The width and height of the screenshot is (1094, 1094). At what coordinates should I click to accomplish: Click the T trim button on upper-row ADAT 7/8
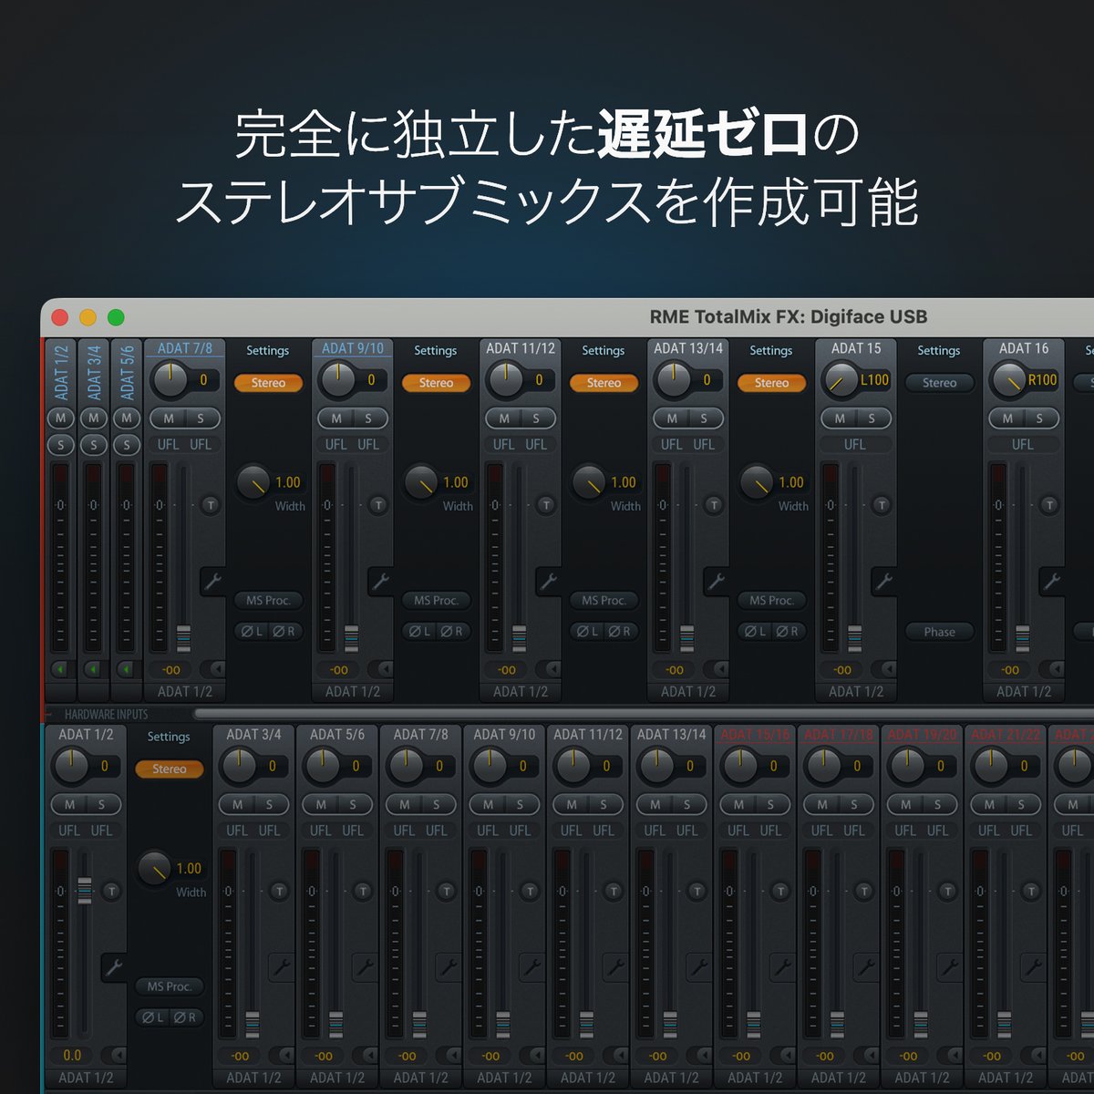(211, 504)
